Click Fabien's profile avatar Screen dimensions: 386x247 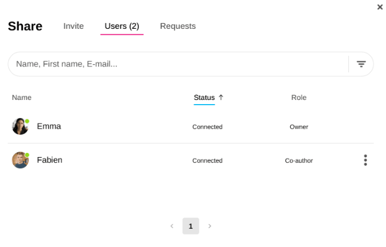point(20,160)
